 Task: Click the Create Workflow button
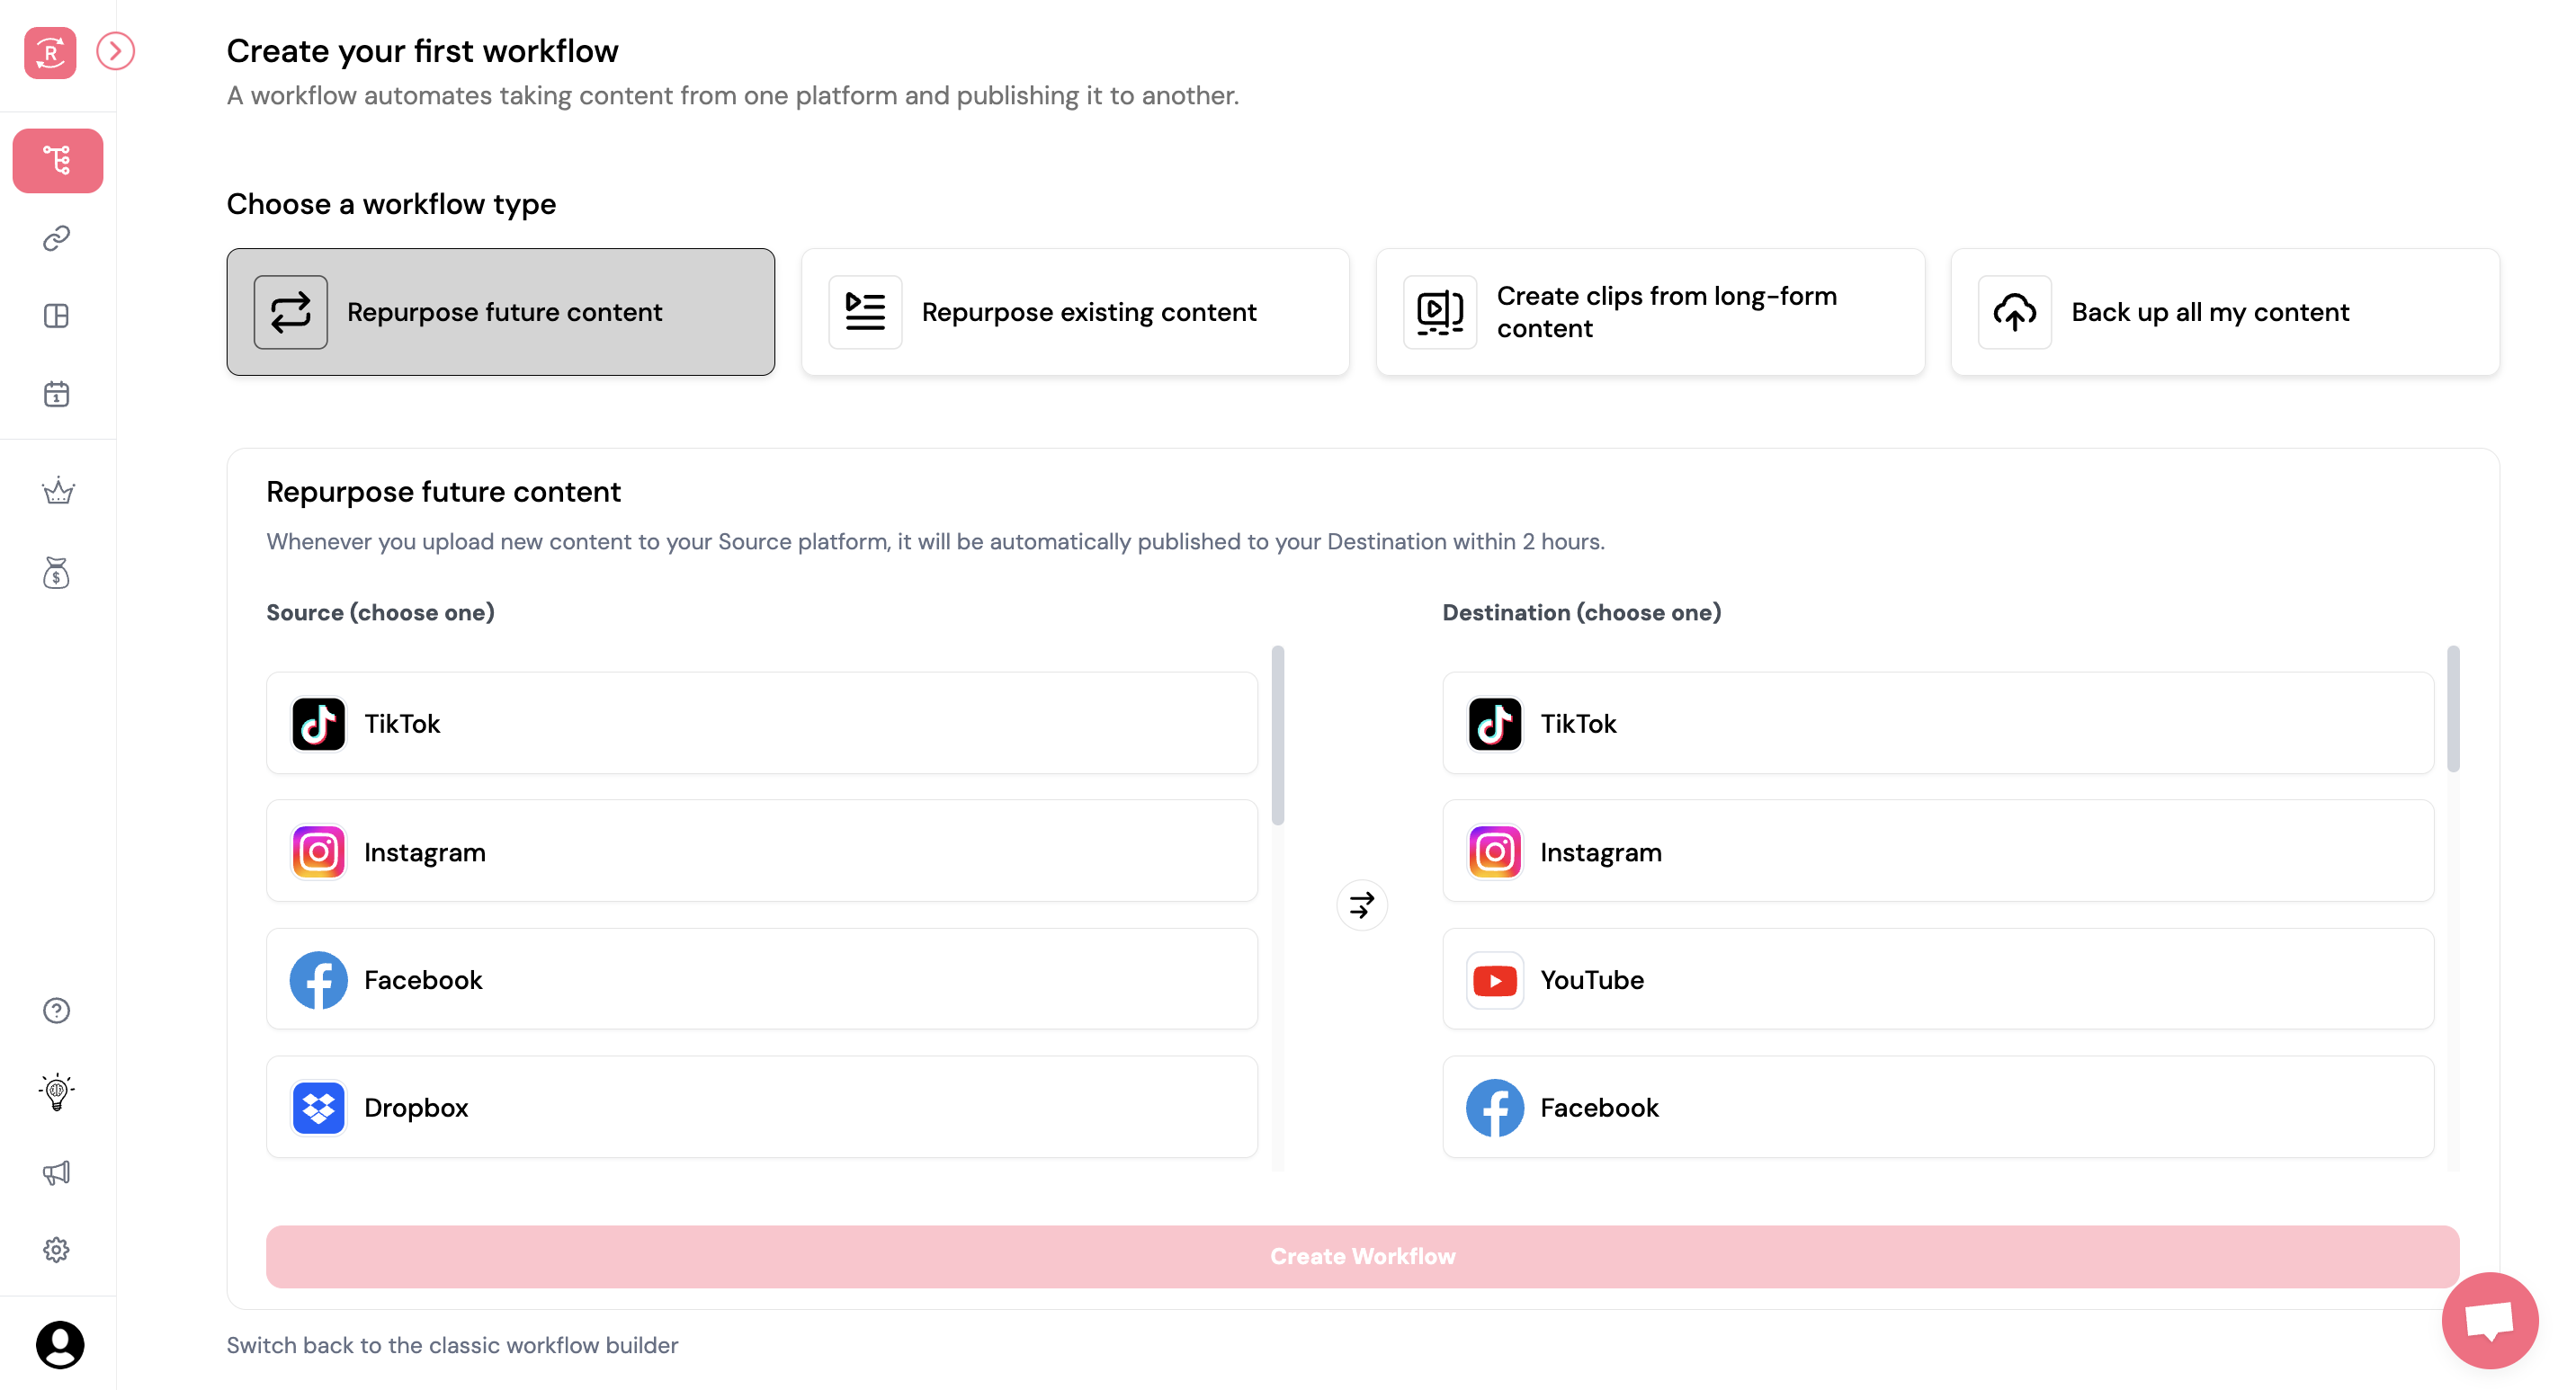[x=1362, y=1256]
